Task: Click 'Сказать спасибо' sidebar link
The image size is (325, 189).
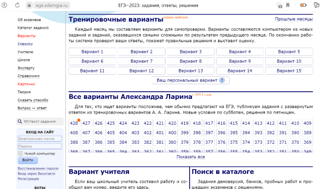Action: click(x=33, y=100)
